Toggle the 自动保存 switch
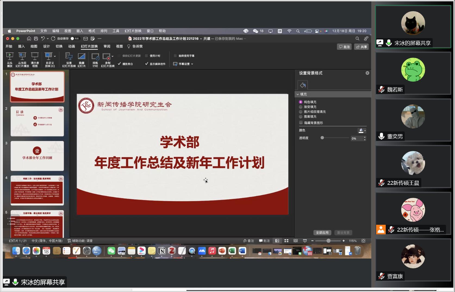The width and height of the screenshot is (455, 292). (x=74, y=39)
